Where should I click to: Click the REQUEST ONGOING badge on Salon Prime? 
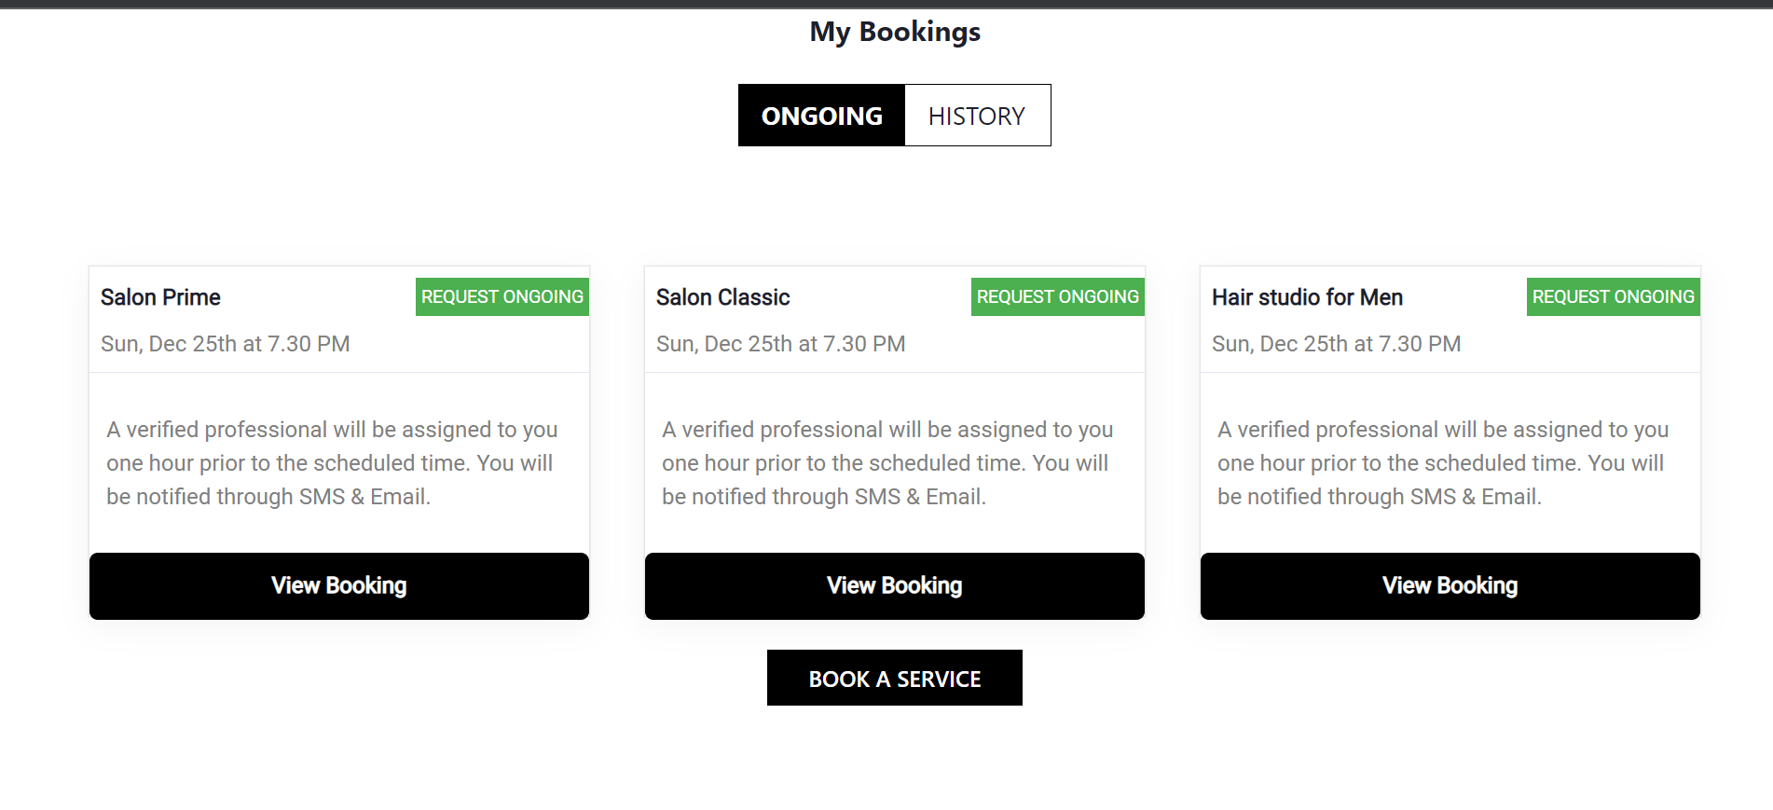[502, 296]
